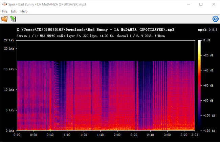Viewport: 220px width, 142px height.
Task: Click the file path text ending in (SPOTISAVER).mp3
Action: click(95, 29)
